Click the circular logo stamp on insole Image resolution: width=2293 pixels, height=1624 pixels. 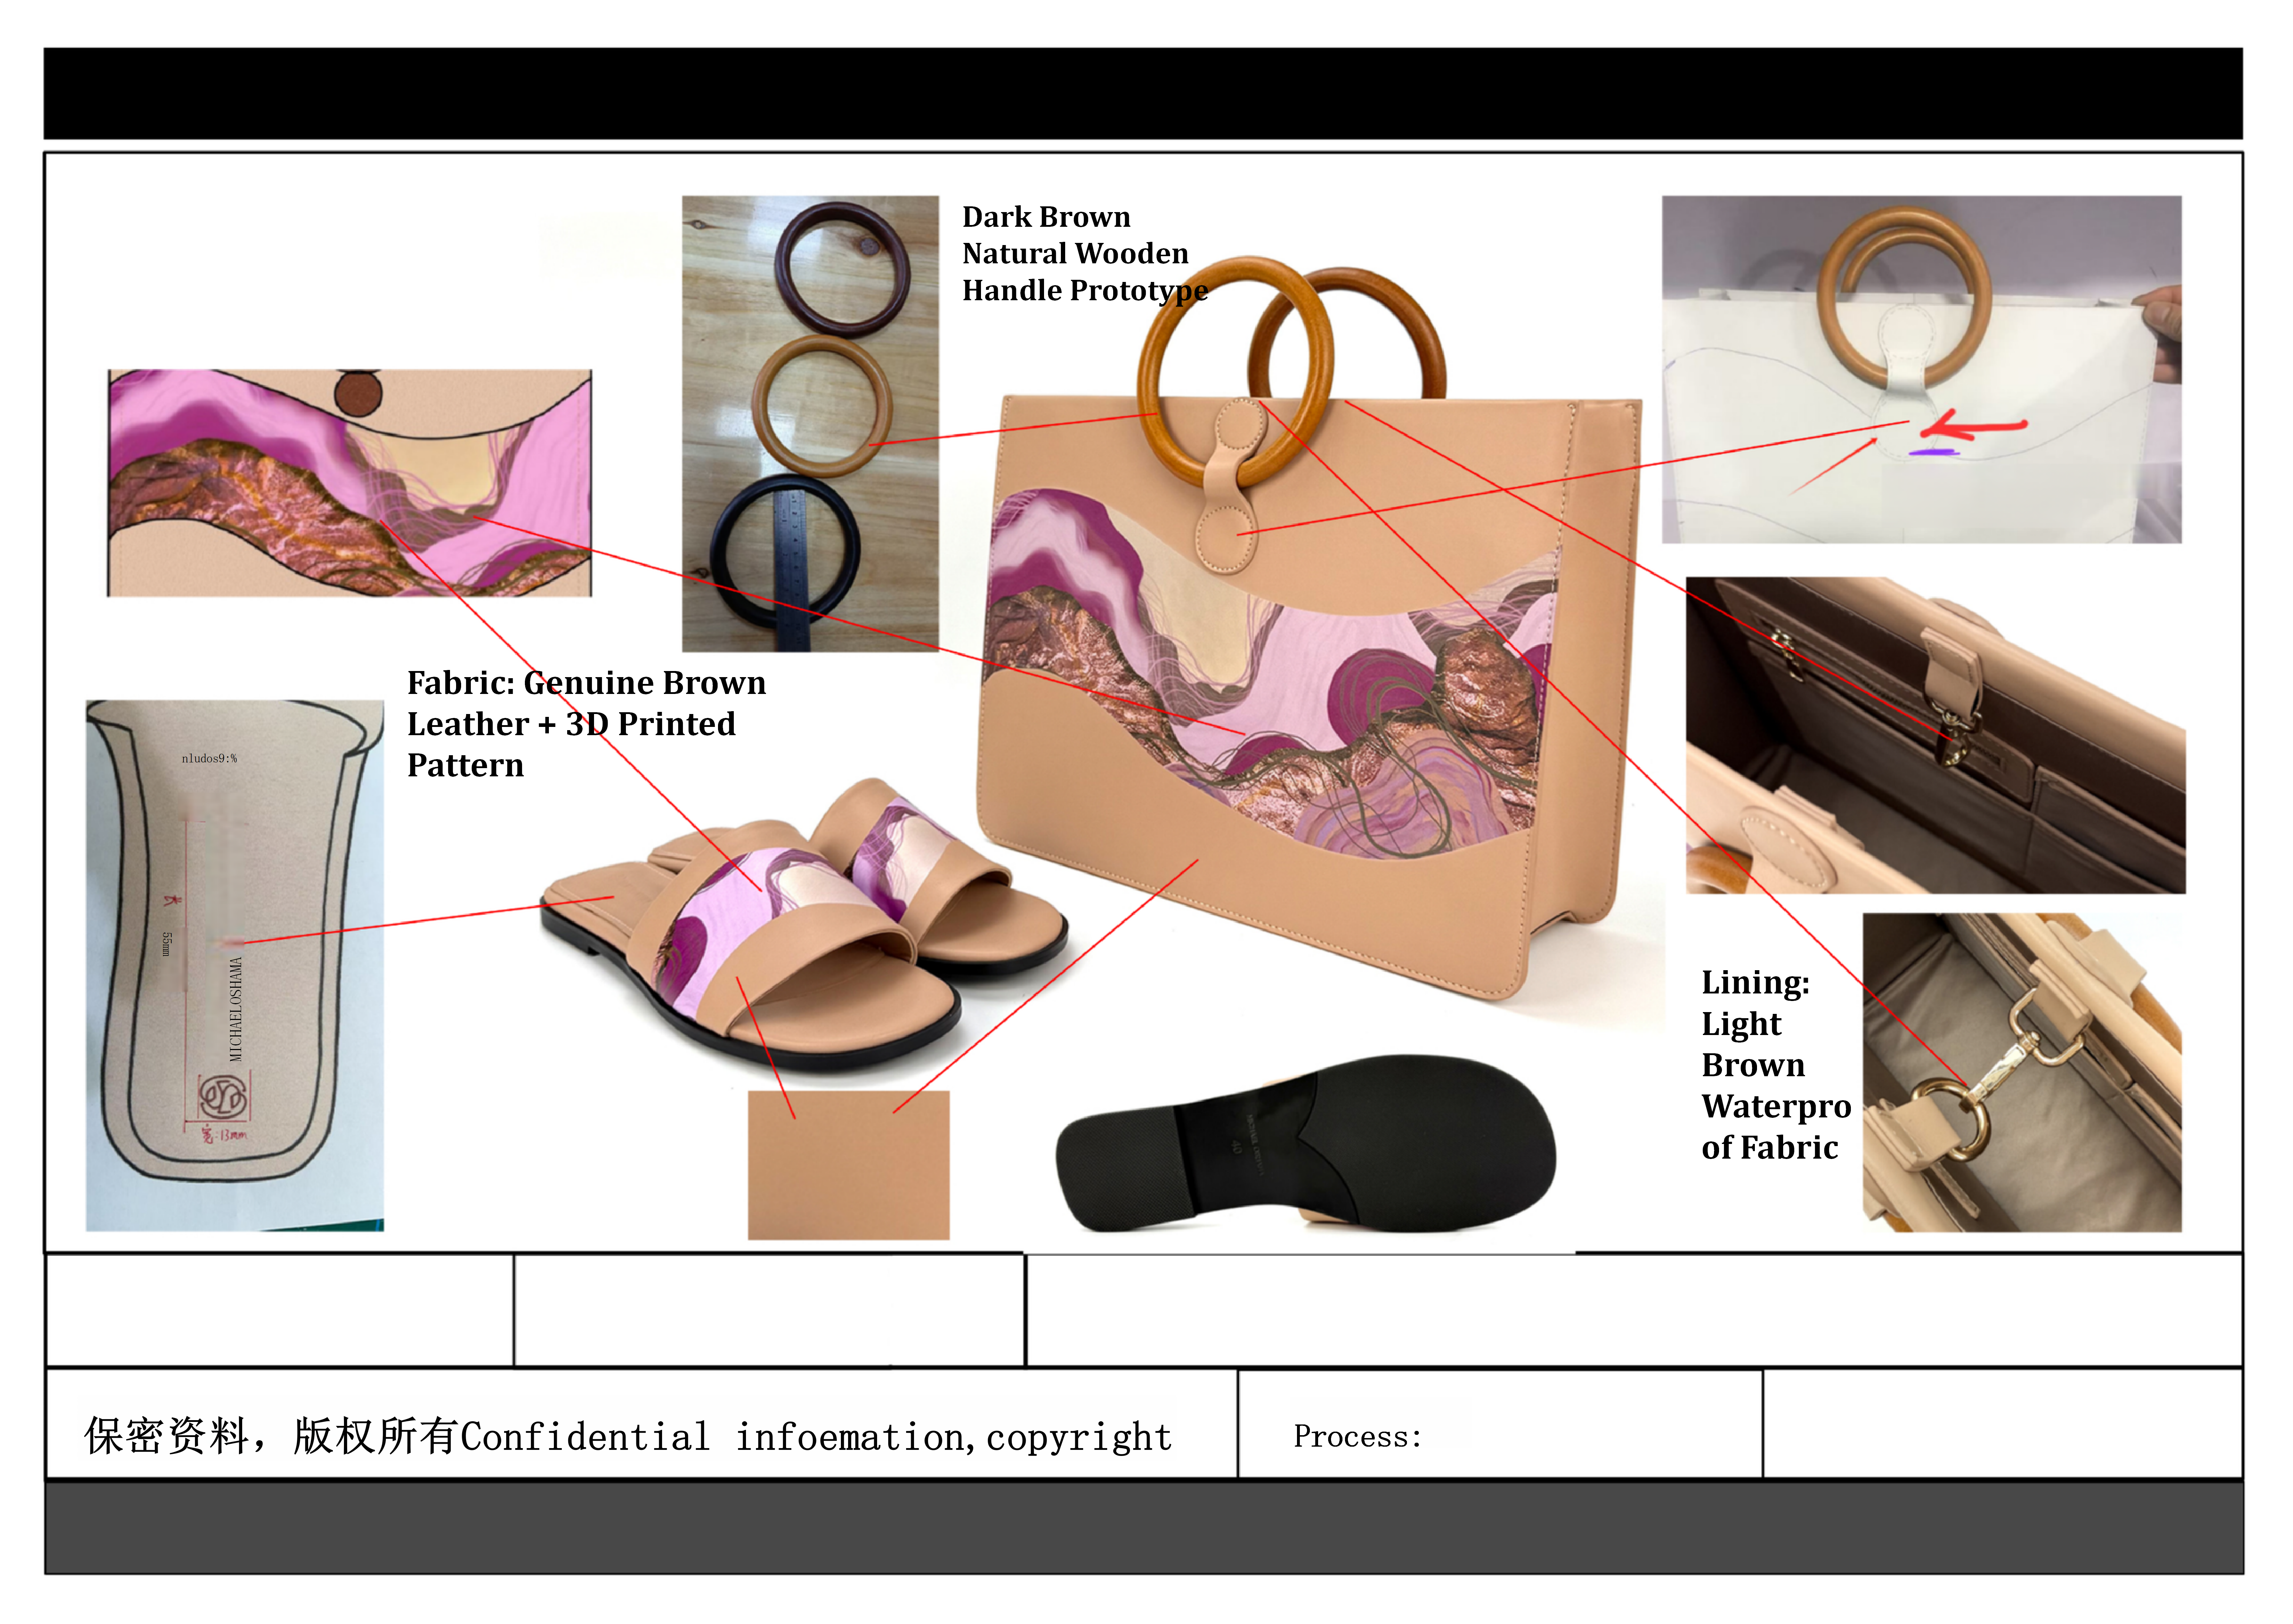(222, 1097)
